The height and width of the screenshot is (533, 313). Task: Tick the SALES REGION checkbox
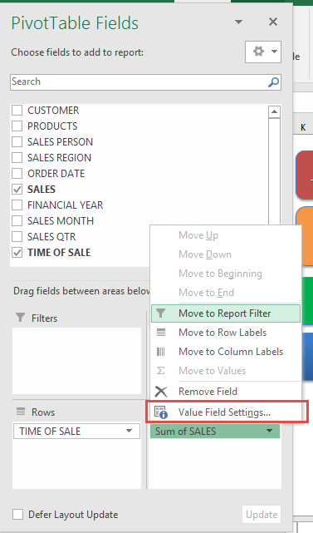click(x=17, y=158)
